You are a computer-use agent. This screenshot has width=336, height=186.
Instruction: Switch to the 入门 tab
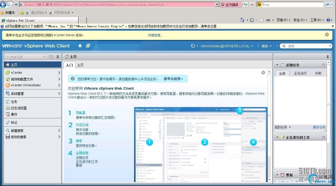[x=69, y=65]
